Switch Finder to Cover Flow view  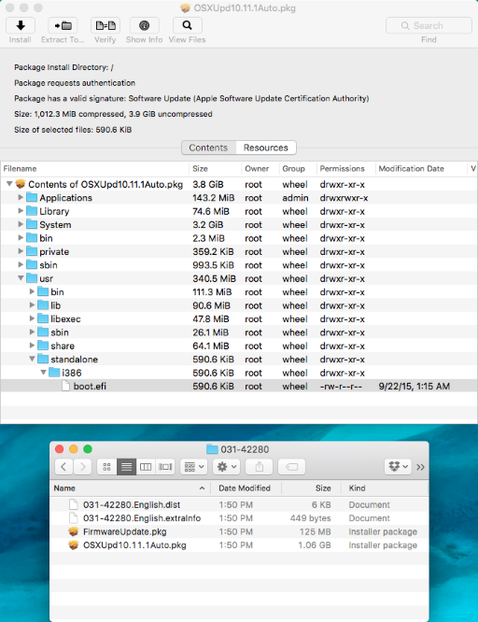pyautogui.click(x=165, y=467)
